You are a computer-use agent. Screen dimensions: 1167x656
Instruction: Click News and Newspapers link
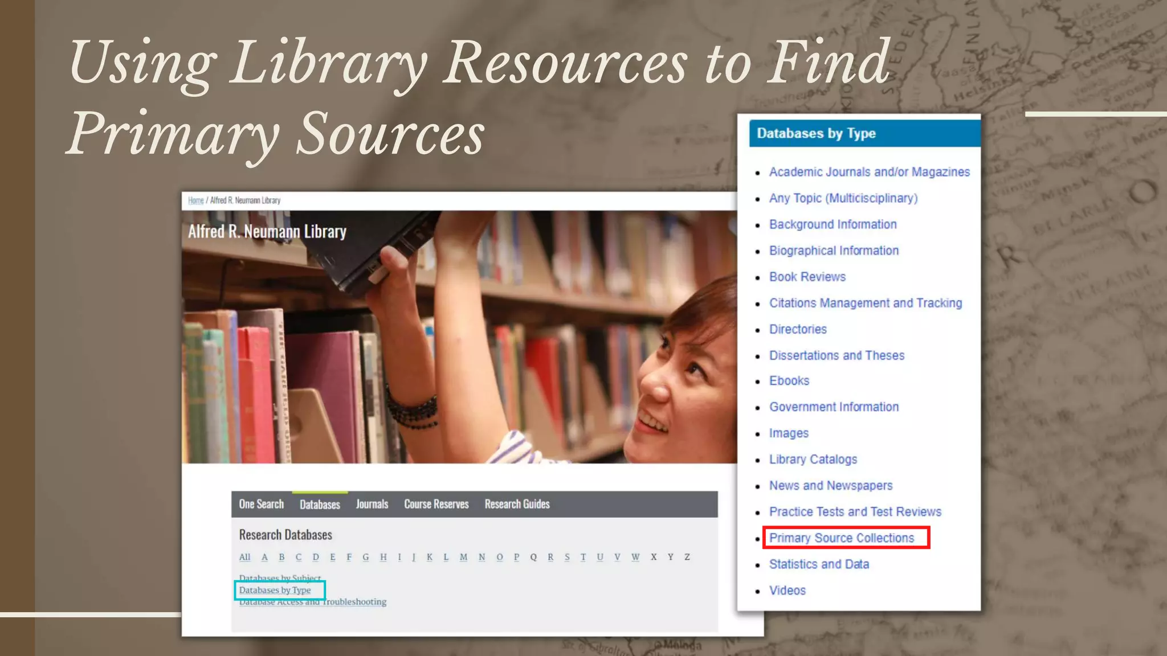[830, 486]
